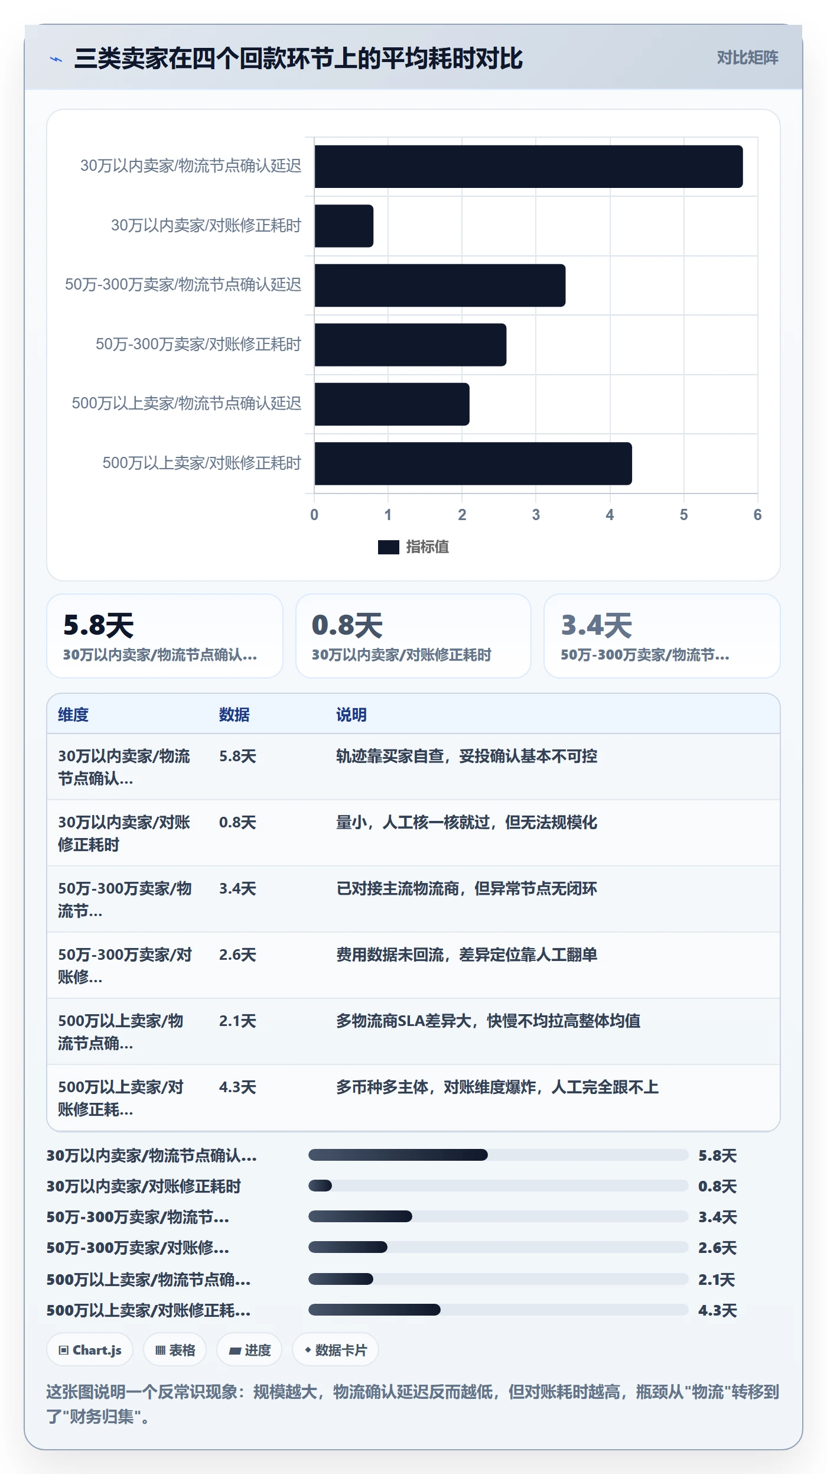This screenshot has width=827, height=1474.
Task: Click the 指标值 legend label
Action: [427, 547]
